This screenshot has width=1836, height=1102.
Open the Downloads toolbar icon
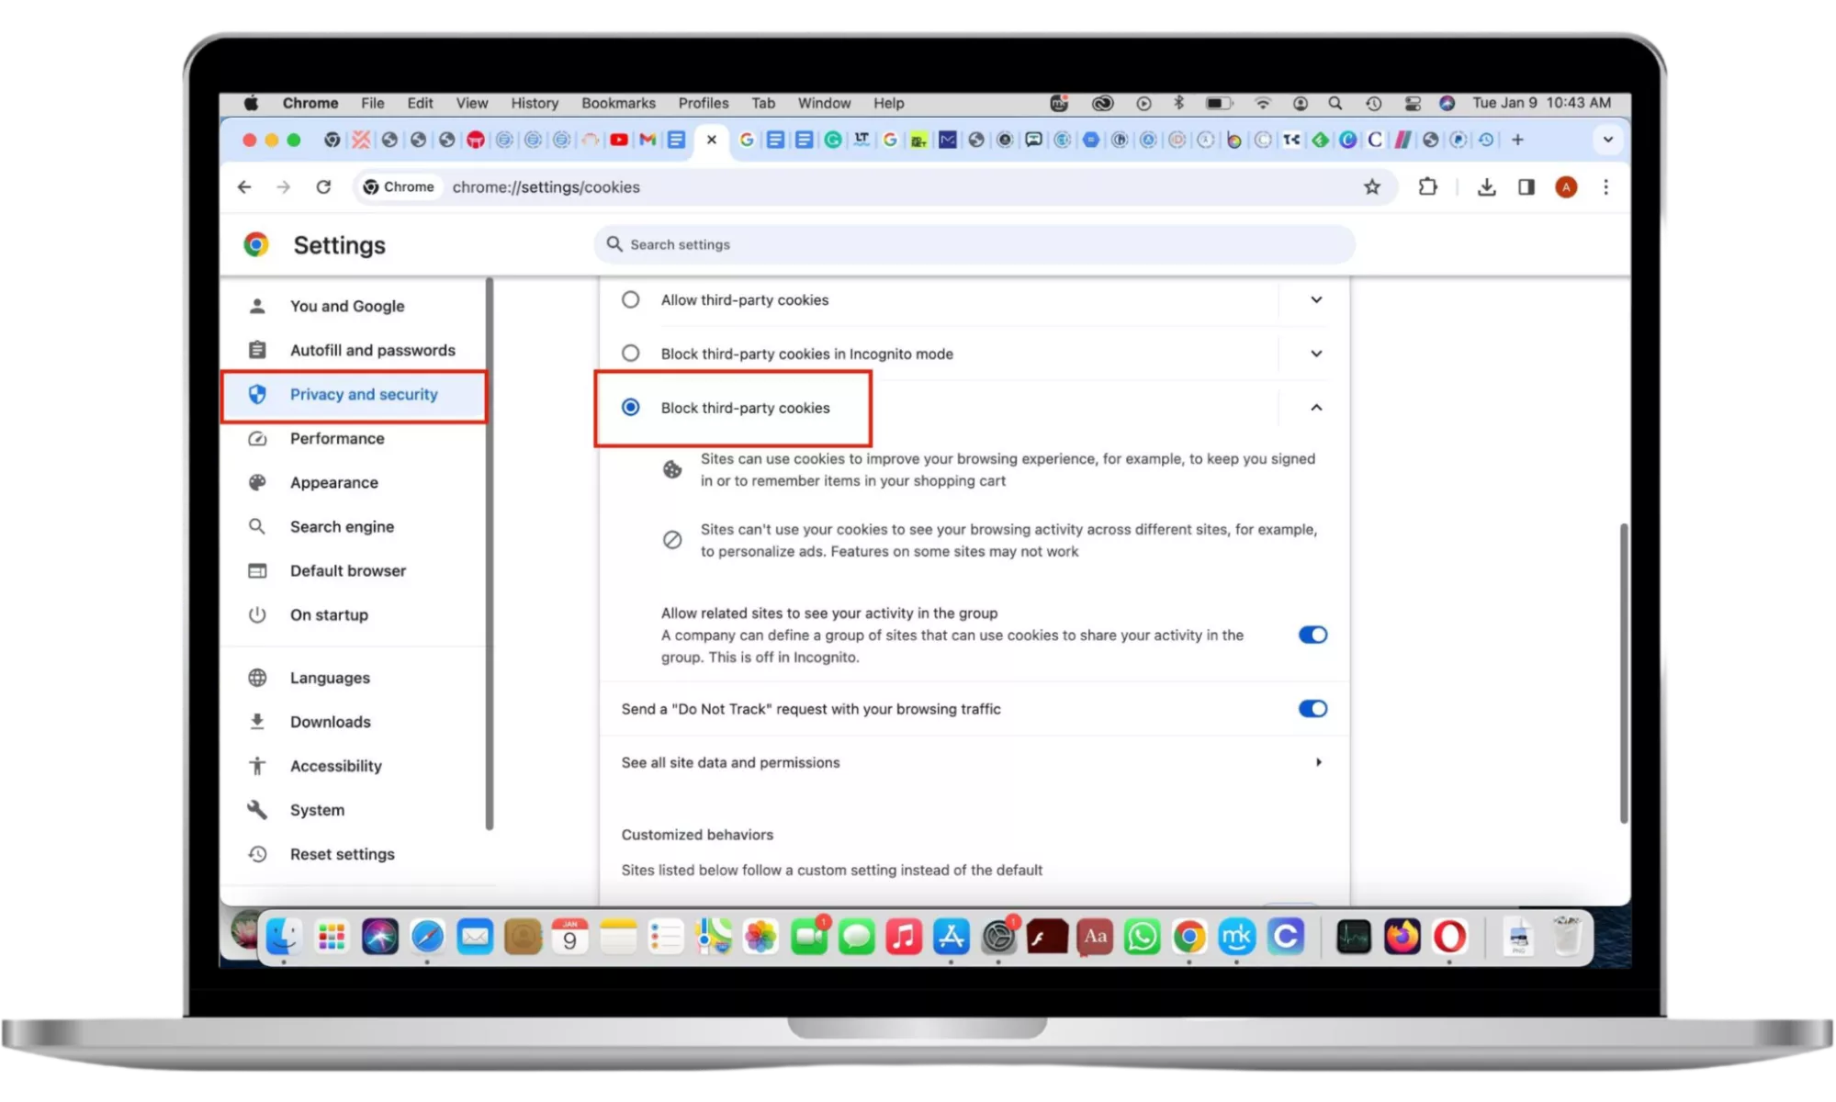[x=1486, y=187]
